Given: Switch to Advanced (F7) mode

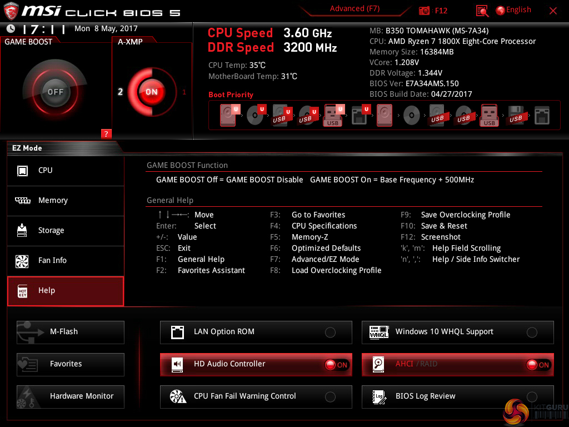Looking at the screenshot, I should pyautogui.click(x=355, y=8).
